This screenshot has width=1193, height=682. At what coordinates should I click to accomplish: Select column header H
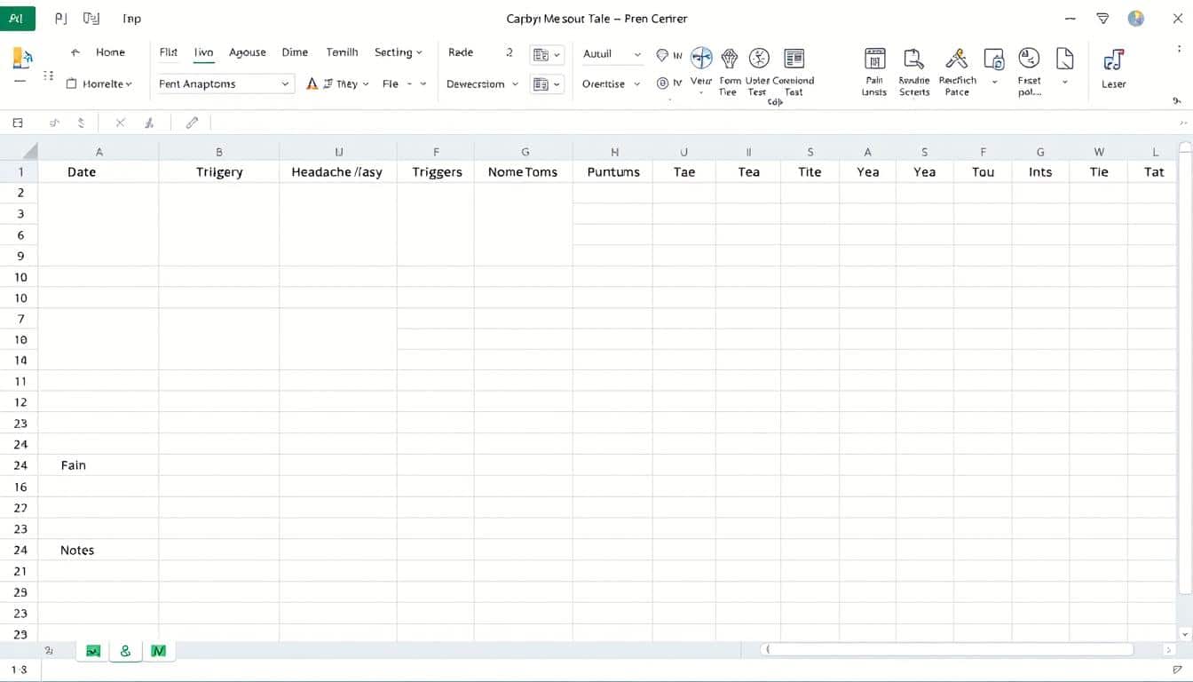point(614,152)
